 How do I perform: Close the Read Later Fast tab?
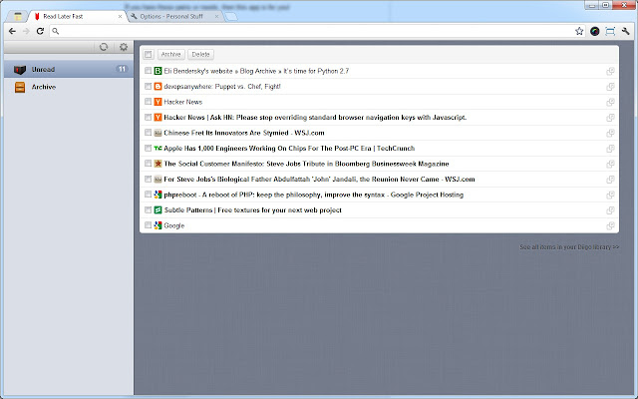point(120,17)
